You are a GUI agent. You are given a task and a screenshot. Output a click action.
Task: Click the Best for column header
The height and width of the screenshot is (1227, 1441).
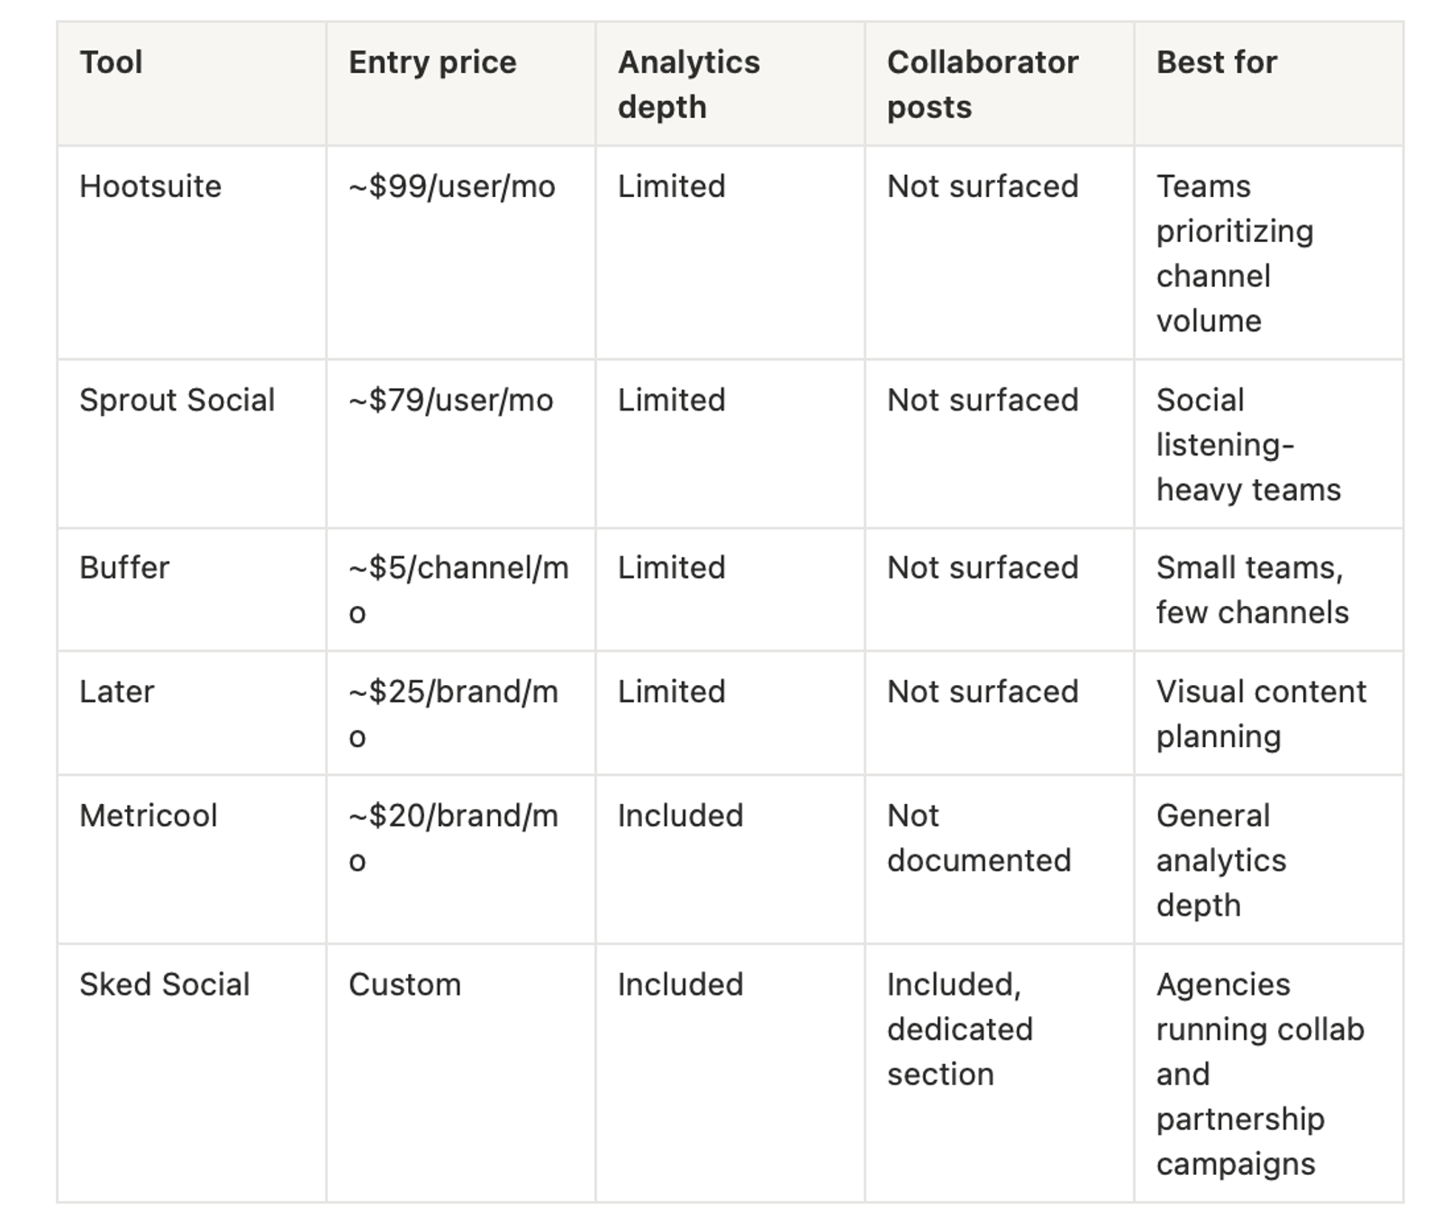[x=1268, y=84]
